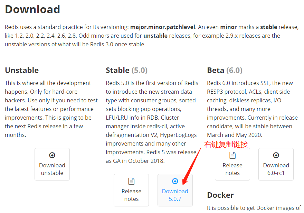Image resolution: width=304 pixels, height=213 pixels.
Task: Click the Docker images description text
Action: pyautogui.click(x=254, y=208)
